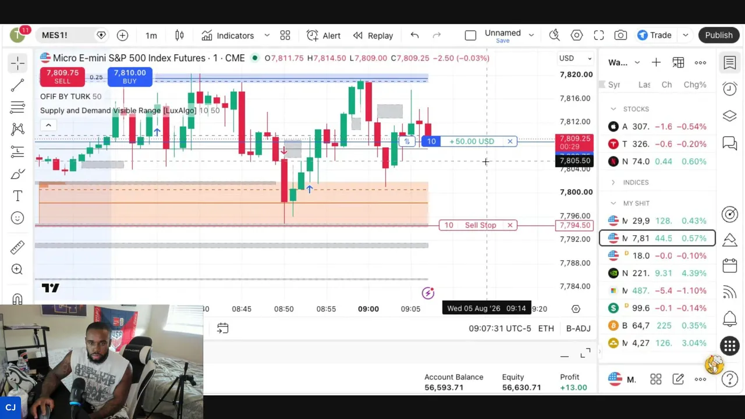745x419 pixels.
Task: Open time axis settings gear
Action: (576, 309)
